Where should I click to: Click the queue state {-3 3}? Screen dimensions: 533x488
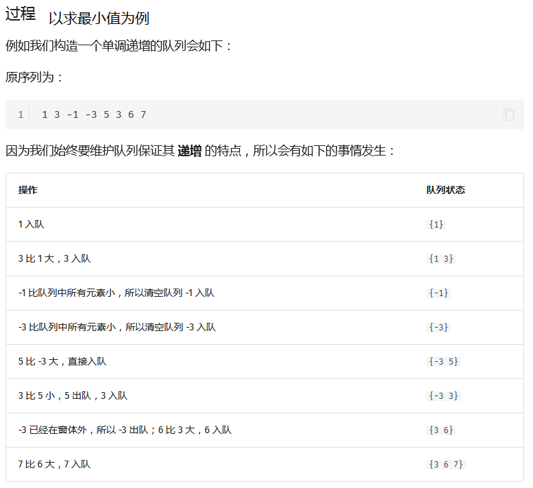click(444, 396)
